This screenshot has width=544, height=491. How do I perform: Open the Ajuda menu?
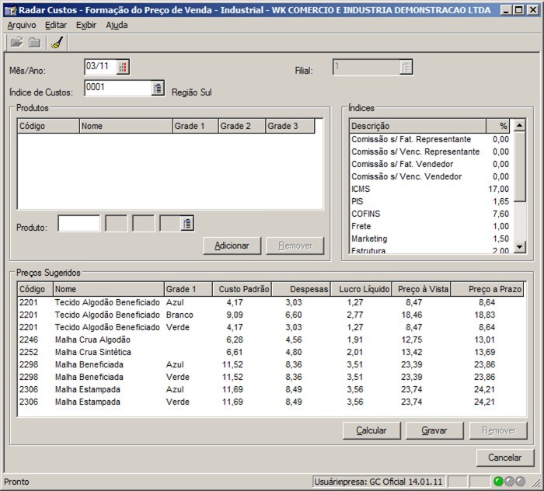117,25
